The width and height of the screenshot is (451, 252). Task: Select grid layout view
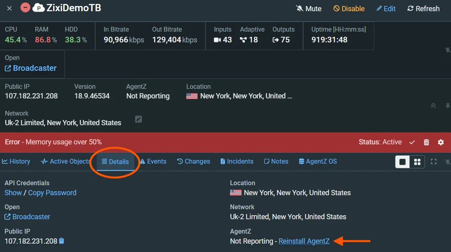click(417, 162)
